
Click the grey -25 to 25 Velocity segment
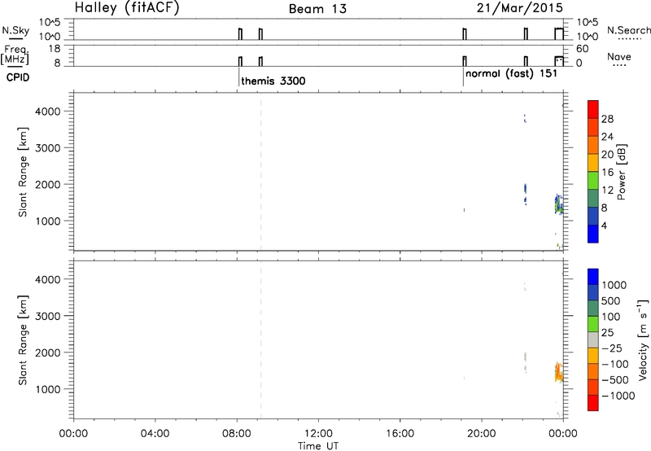[x=593, y=339]
